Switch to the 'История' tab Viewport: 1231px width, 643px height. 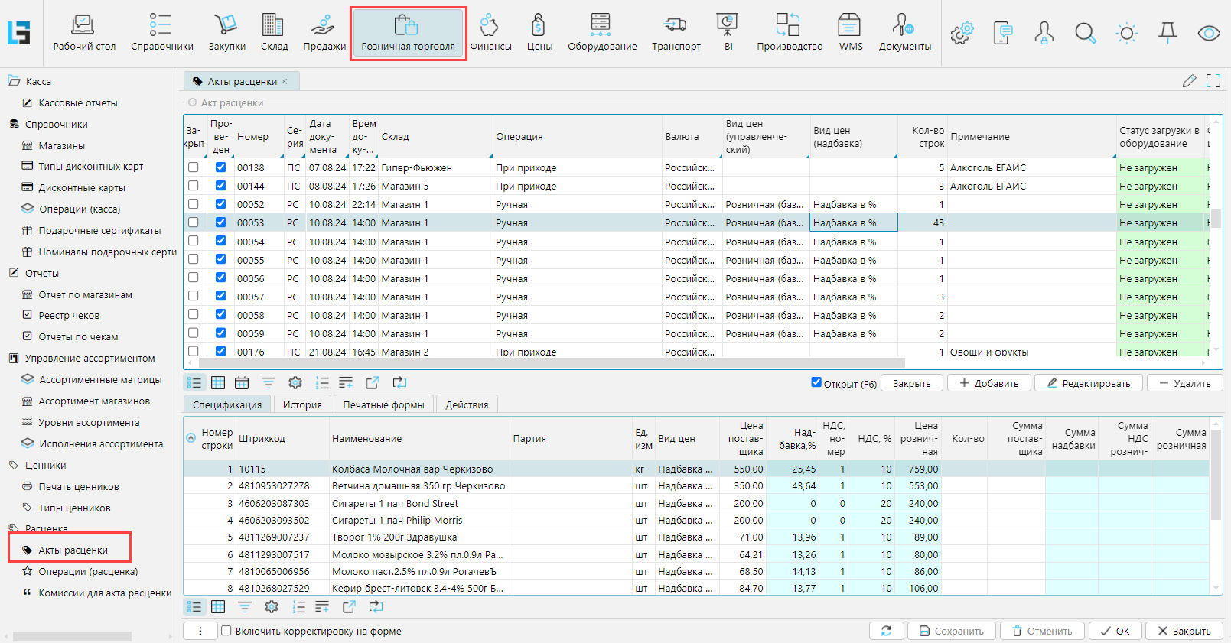302,404
